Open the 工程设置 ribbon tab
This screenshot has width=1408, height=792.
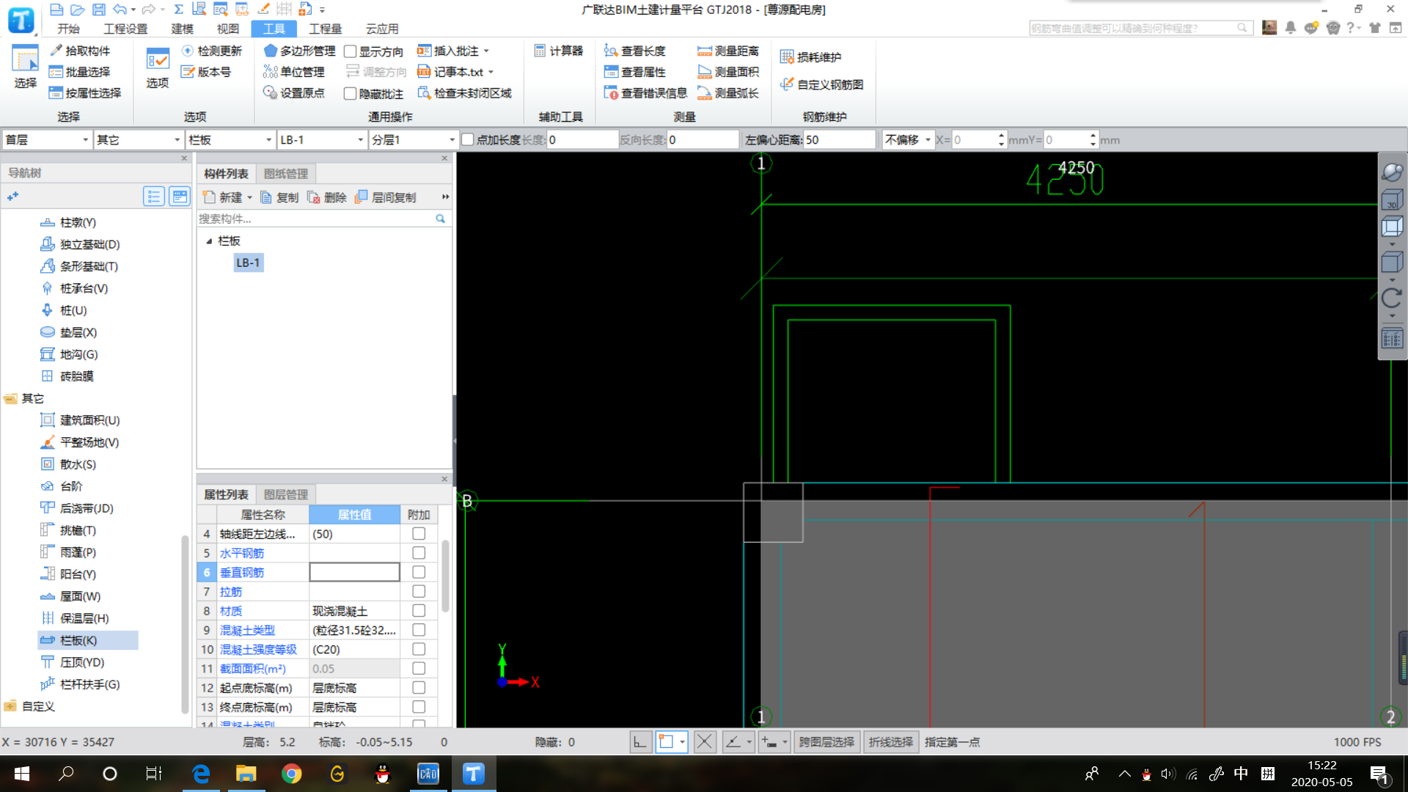pos(125,29)
